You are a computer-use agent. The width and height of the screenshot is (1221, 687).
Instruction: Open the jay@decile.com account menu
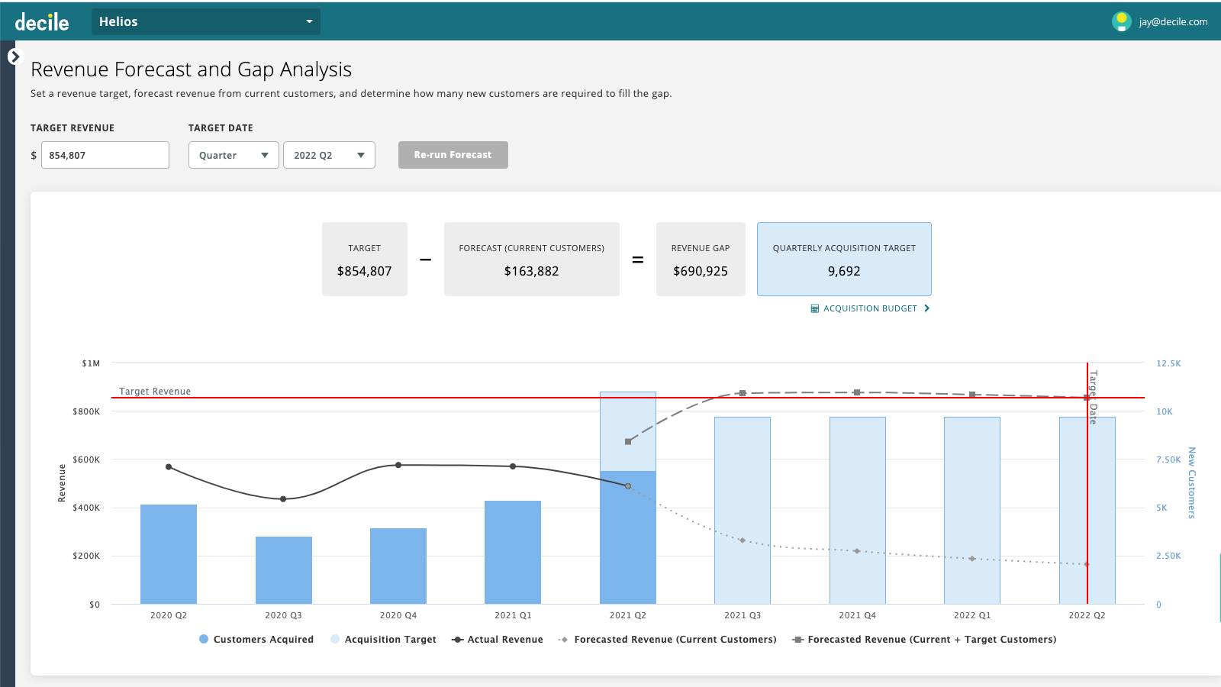pyautogui.click(x=1172, y=21)
